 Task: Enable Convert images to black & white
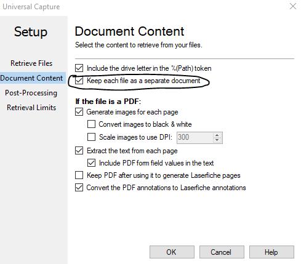pos(91,124)
